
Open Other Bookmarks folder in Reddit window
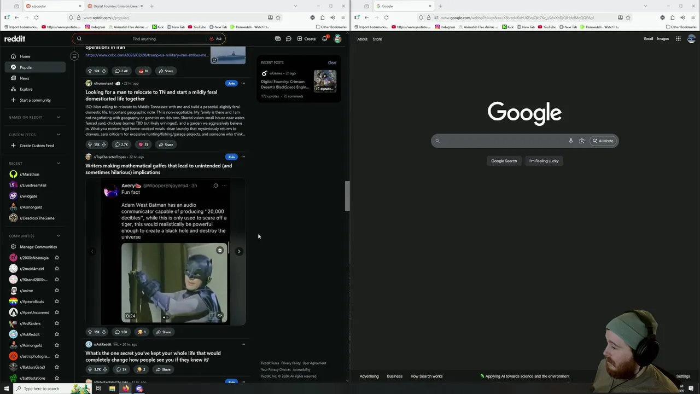point(331,27)
